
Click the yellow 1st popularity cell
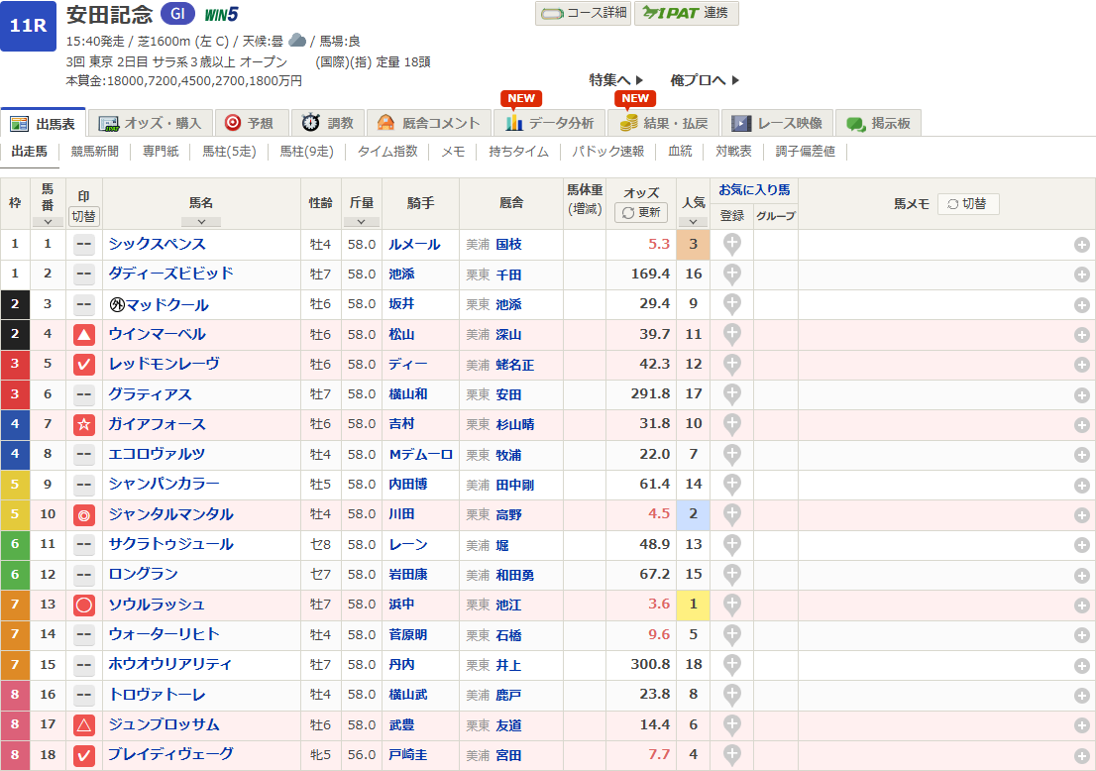(692, 605)
